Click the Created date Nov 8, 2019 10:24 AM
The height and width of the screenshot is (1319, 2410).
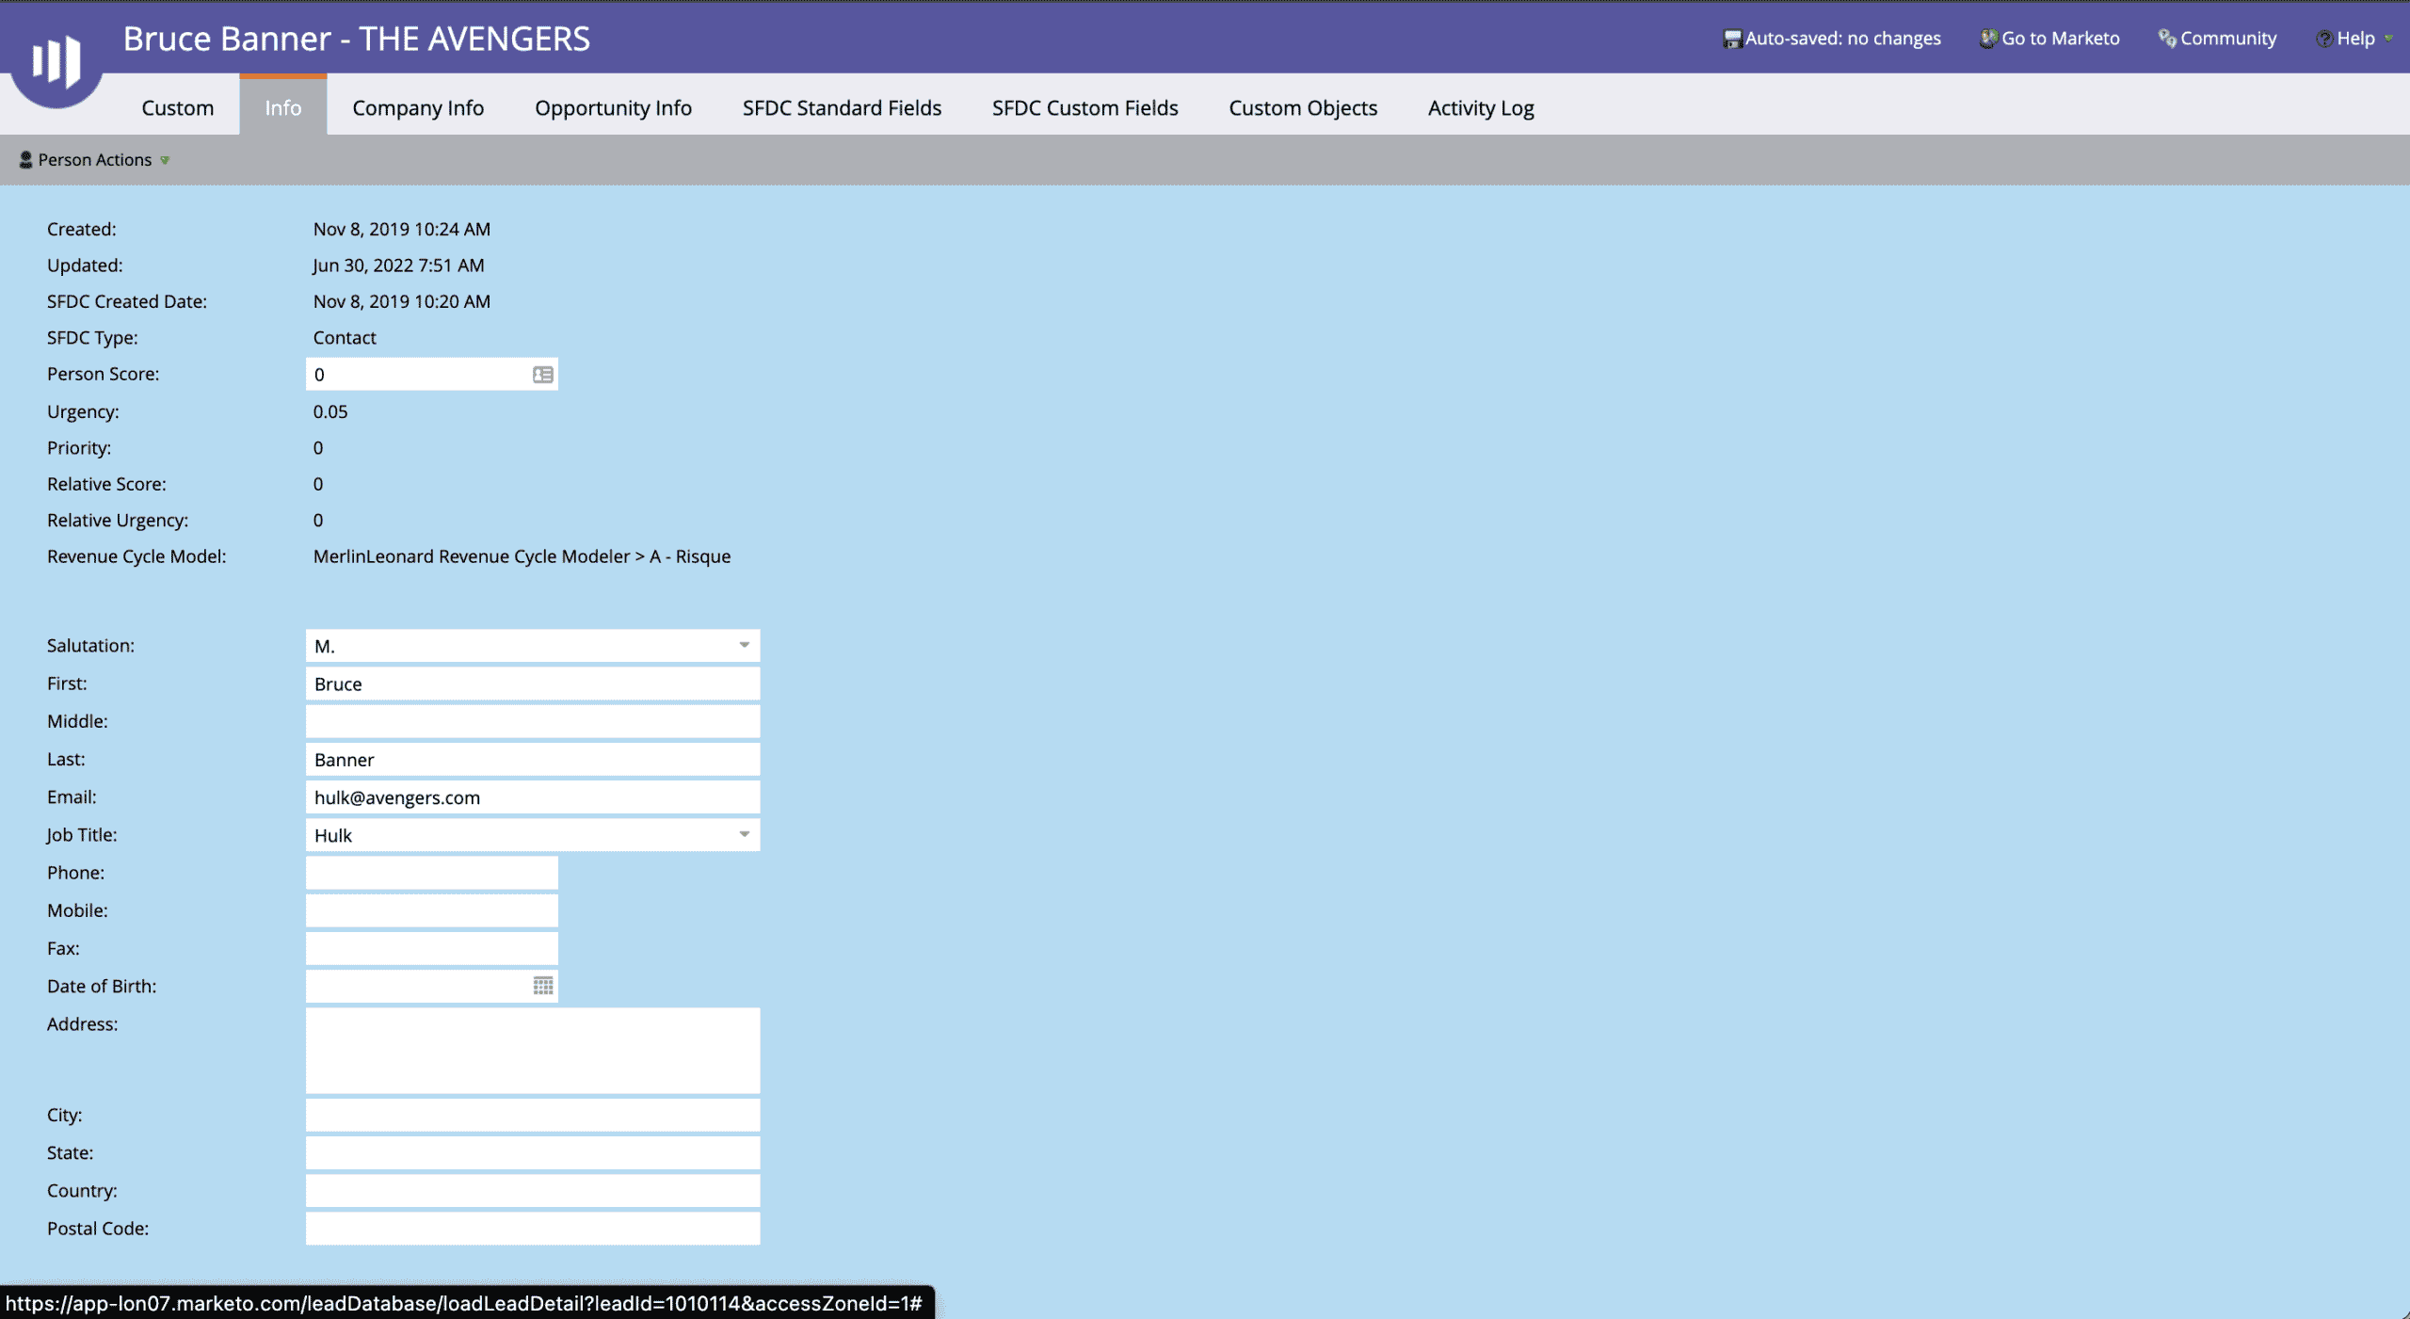pyautogui.click(x=402, y=229)
